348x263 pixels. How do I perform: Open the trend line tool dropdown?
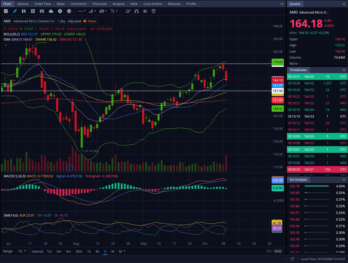pyautogui.click(x=92, y=11)
